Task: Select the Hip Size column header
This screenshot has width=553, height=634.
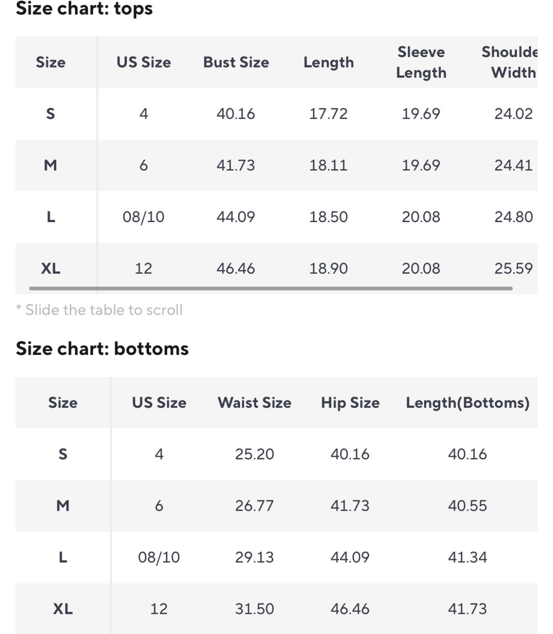Action: point(350,403)
